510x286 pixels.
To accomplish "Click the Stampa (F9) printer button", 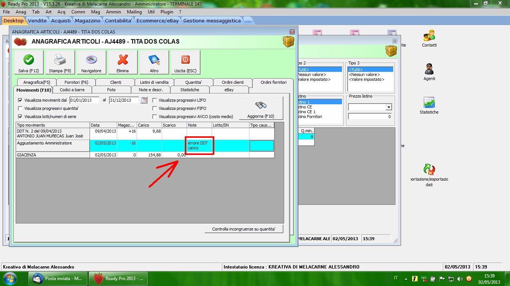I will tap(60, 62).
